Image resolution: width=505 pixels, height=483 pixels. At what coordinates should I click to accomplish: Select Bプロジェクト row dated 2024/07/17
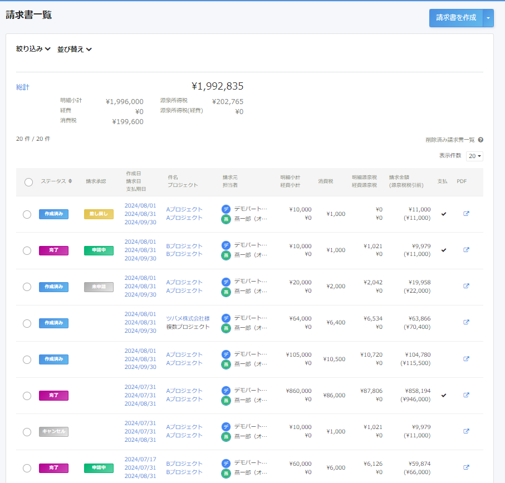point(27,468)
